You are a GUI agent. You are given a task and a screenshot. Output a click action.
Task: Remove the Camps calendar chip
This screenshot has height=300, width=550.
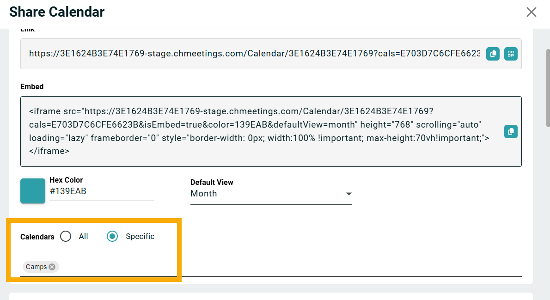(x=52, y=267)
